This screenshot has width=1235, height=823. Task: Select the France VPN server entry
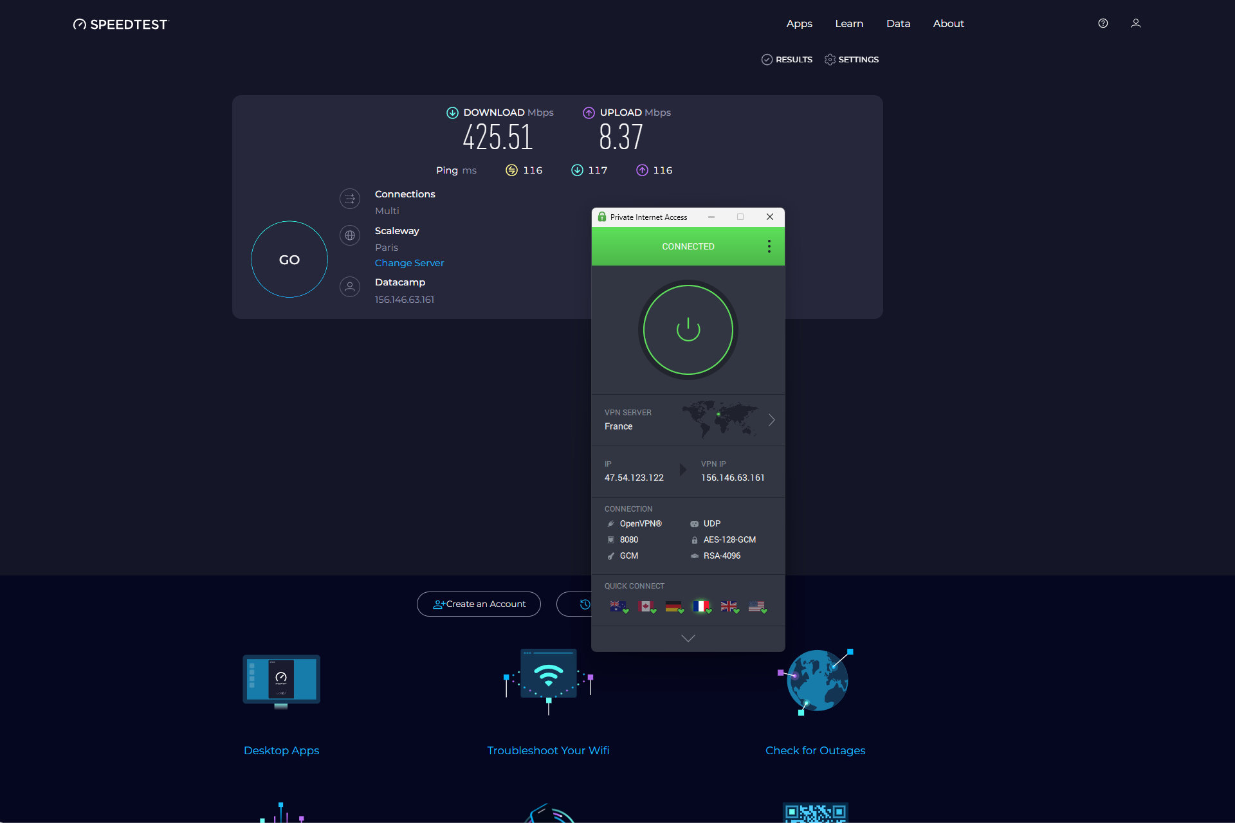coord(688,420)
